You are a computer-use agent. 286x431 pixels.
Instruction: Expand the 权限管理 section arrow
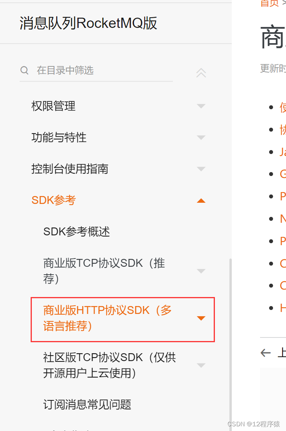pos(201,106)
